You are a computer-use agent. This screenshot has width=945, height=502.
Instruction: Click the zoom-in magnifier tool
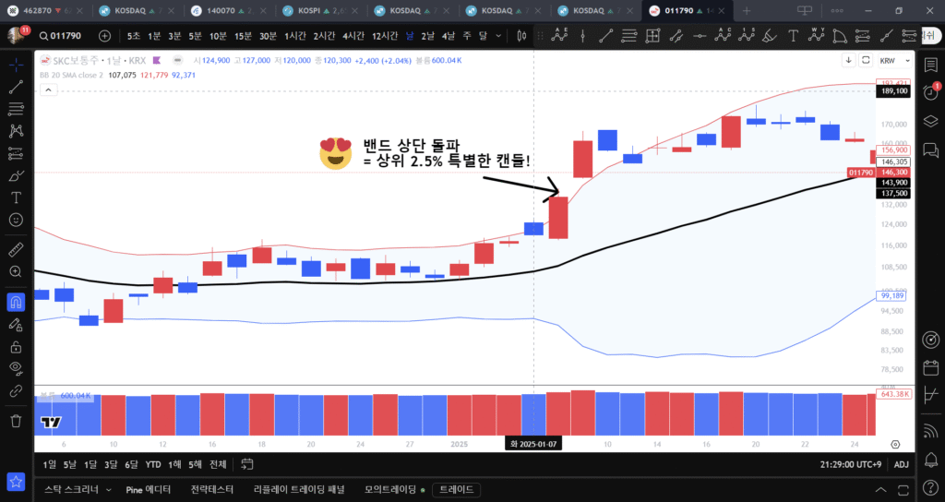(16, 272)
